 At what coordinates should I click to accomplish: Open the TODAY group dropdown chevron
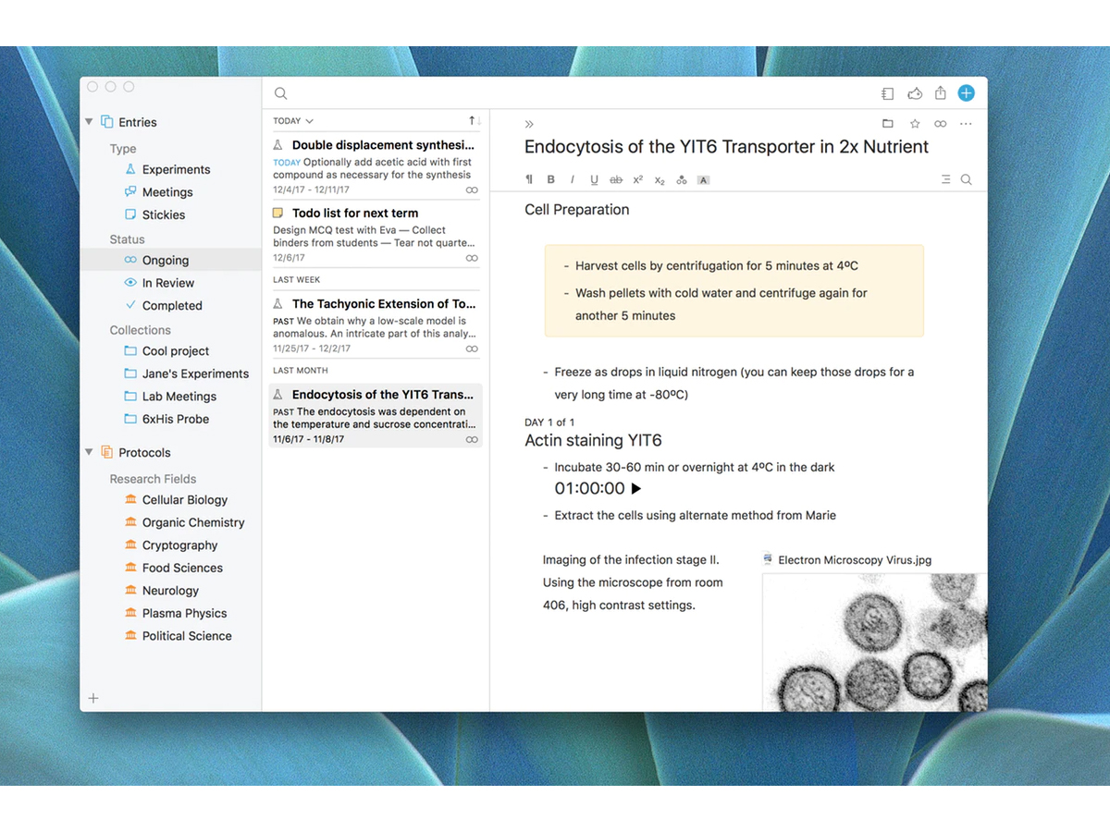point(309,121)
